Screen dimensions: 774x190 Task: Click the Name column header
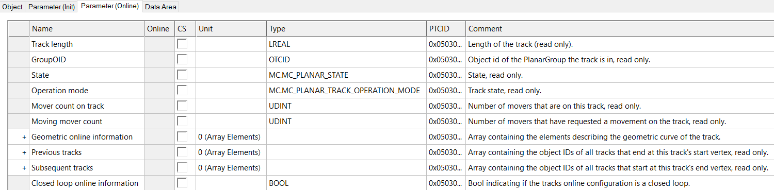[x=87, y=29]
